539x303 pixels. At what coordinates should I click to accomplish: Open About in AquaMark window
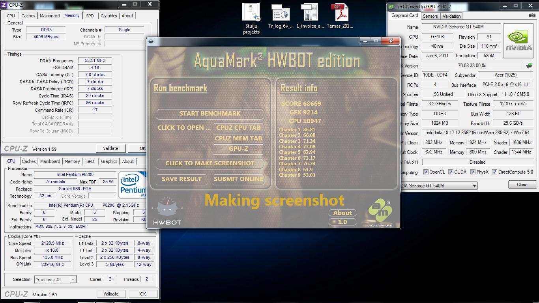pos(342,213)
